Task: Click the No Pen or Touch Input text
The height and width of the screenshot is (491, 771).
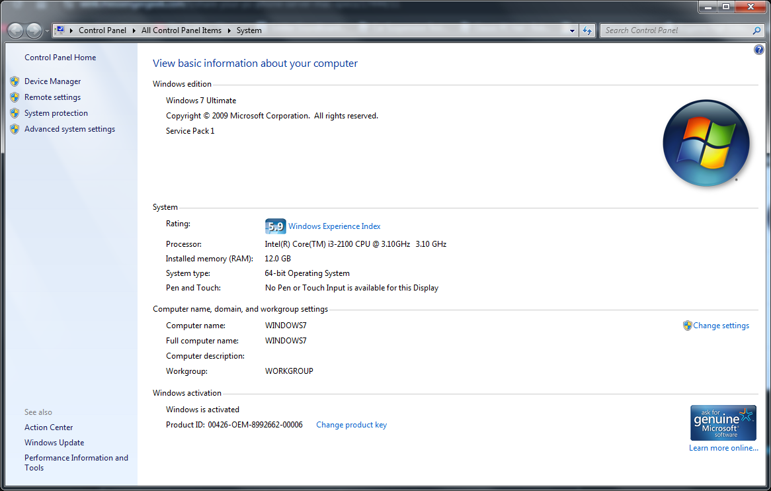Action: click(352, 288)
